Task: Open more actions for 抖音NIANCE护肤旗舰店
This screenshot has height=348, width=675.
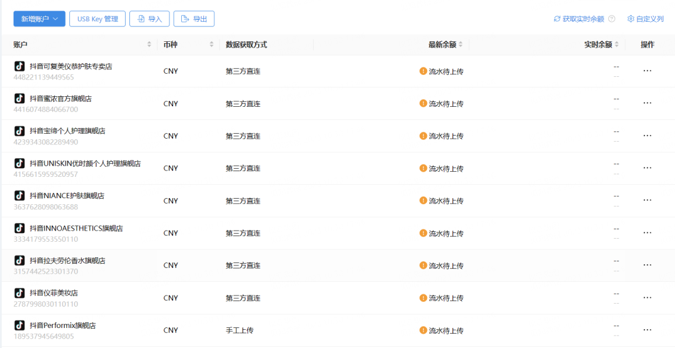Action: click(647, 201)
